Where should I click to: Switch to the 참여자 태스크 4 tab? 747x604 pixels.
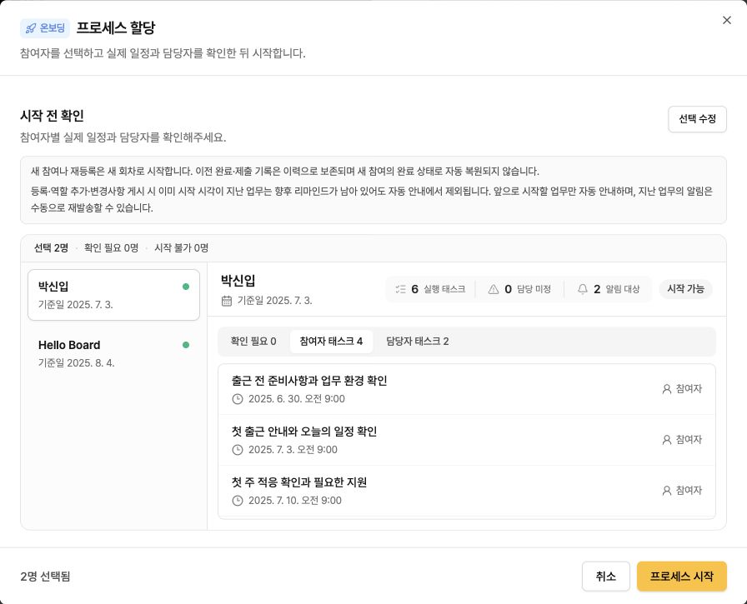[331, 342]
